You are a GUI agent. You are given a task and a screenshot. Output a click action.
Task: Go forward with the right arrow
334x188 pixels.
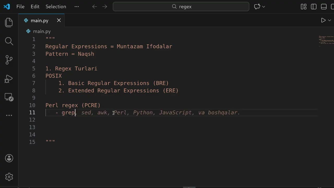(105, 7)
